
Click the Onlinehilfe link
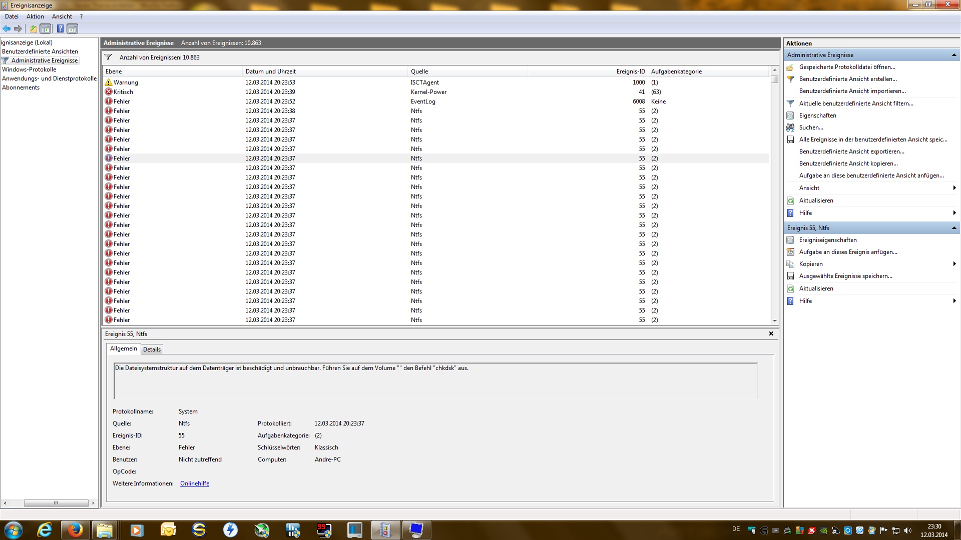coord(195,483)
